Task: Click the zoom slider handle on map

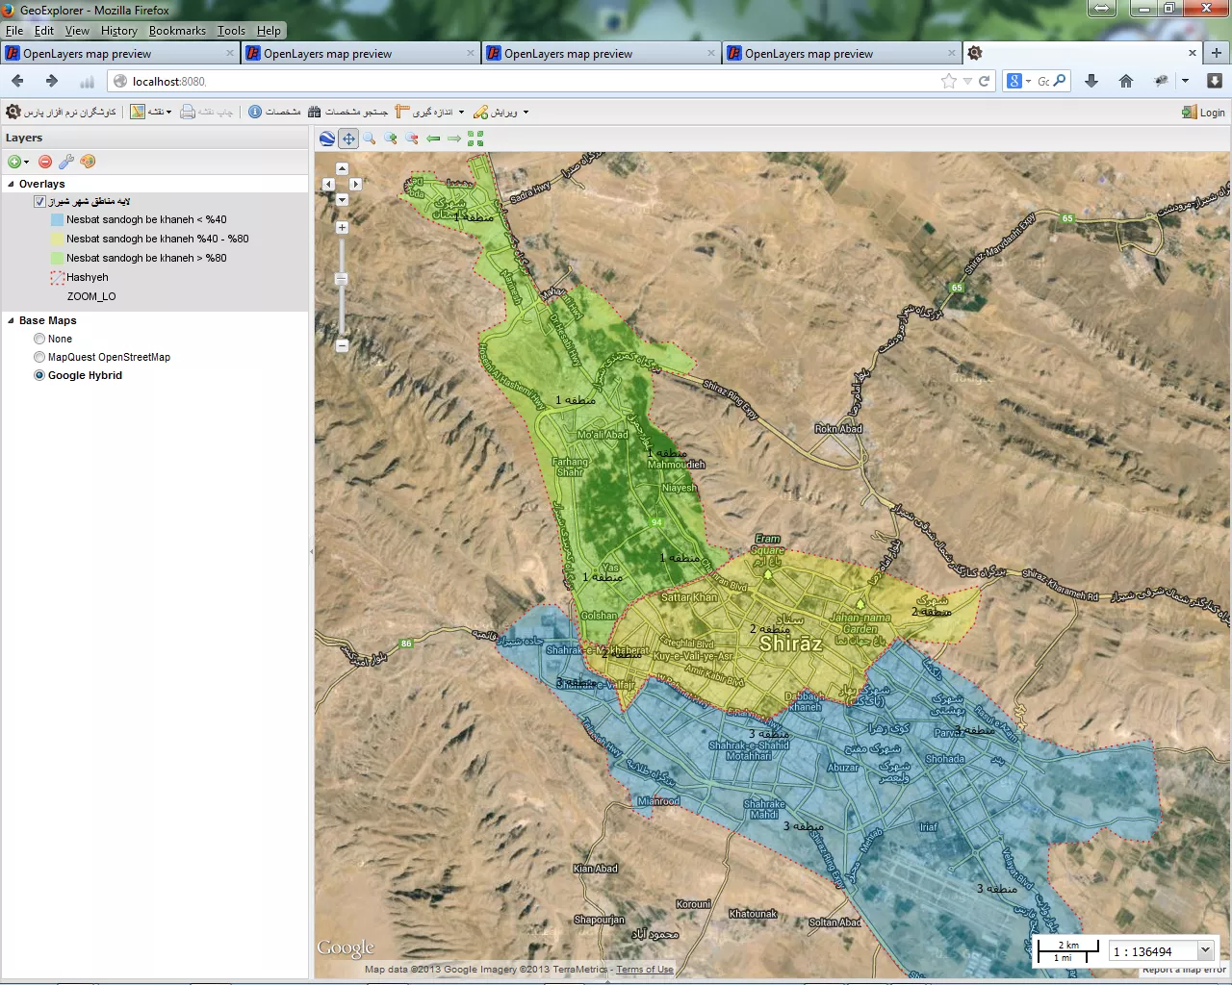Action: 342,279
